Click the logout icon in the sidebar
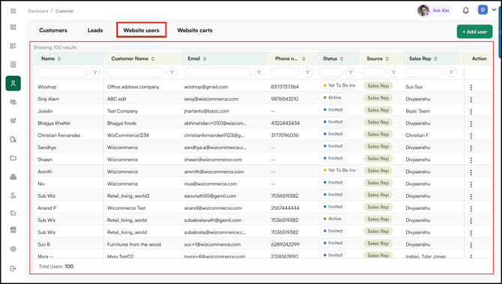 [x=13, y=268]
